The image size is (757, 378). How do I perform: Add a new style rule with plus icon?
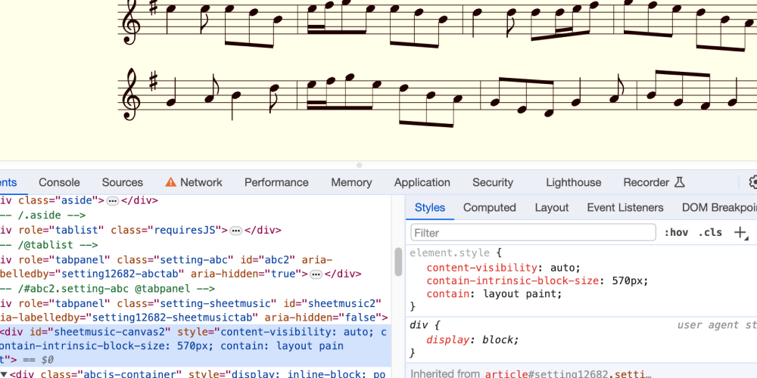pyautogui.click(x=740, y=233)
